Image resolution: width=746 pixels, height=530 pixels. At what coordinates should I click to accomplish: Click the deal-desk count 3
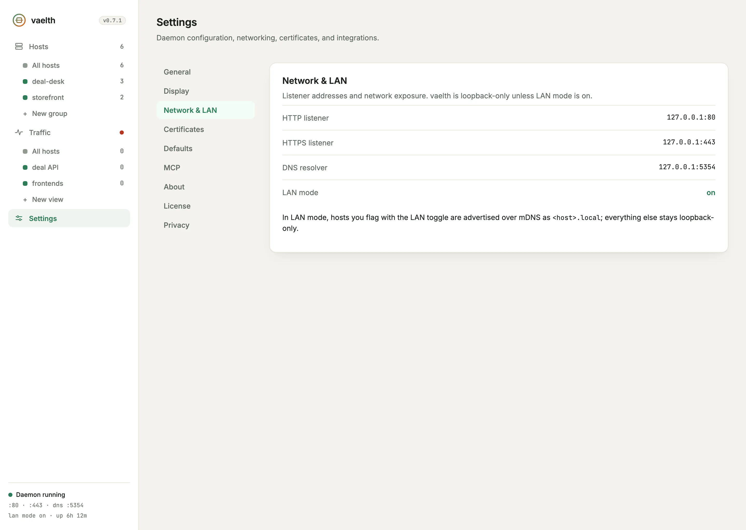[122, 81]
